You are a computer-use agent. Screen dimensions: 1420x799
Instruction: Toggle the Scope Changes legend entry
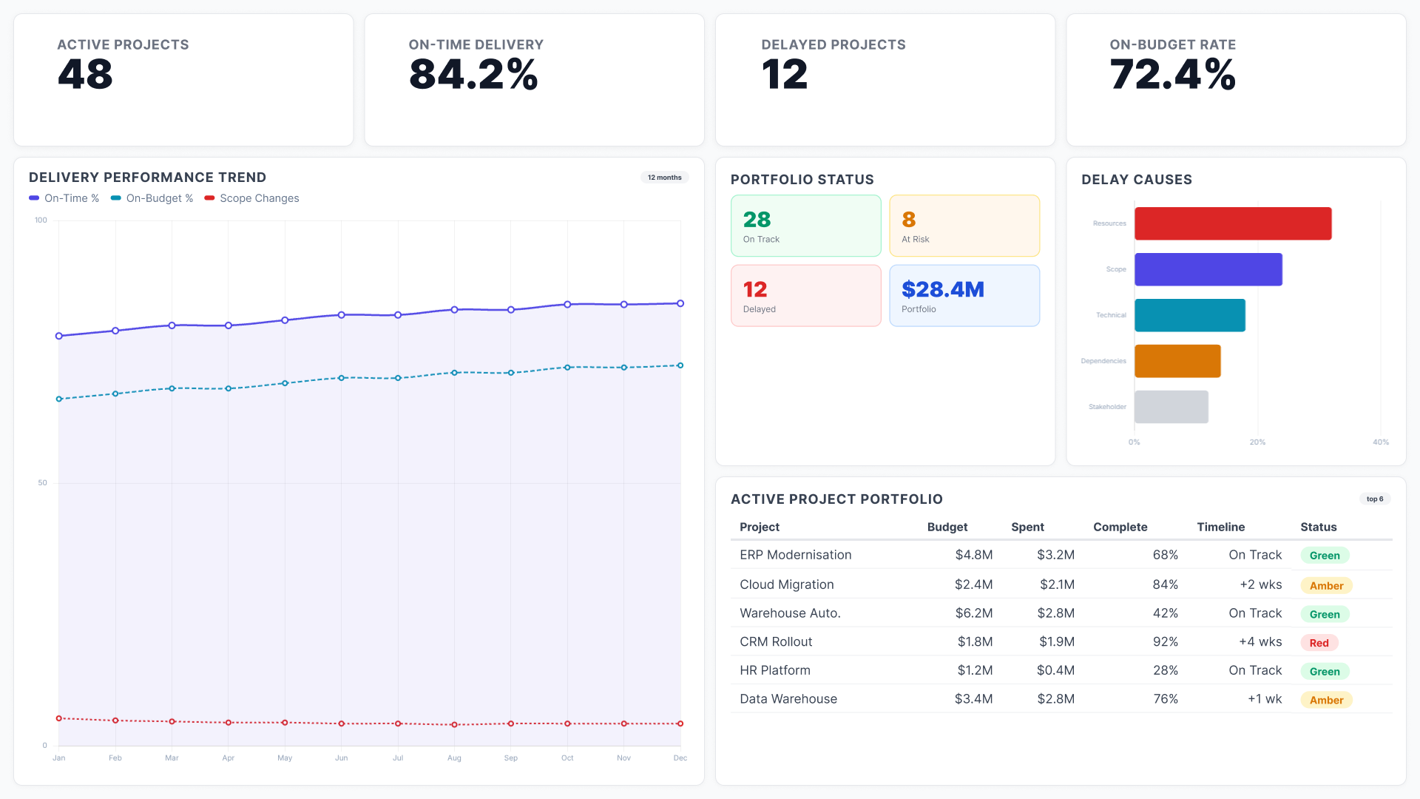point(251,198)
